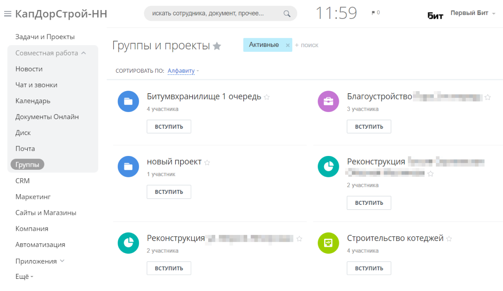
Task: Star the Битумвхранилище 1 очередь group
Action: tap(267, 97)
